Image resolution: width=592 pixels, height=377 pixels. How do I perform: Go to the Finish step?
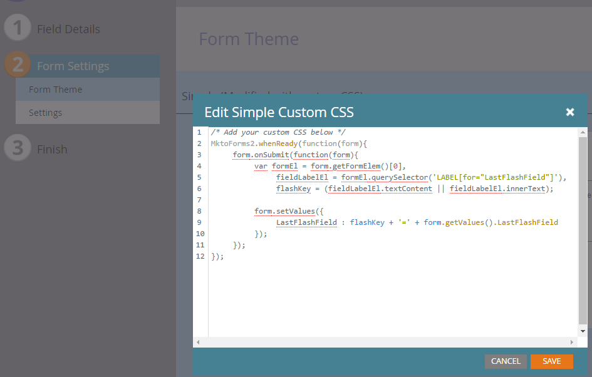tap(52, 150)
